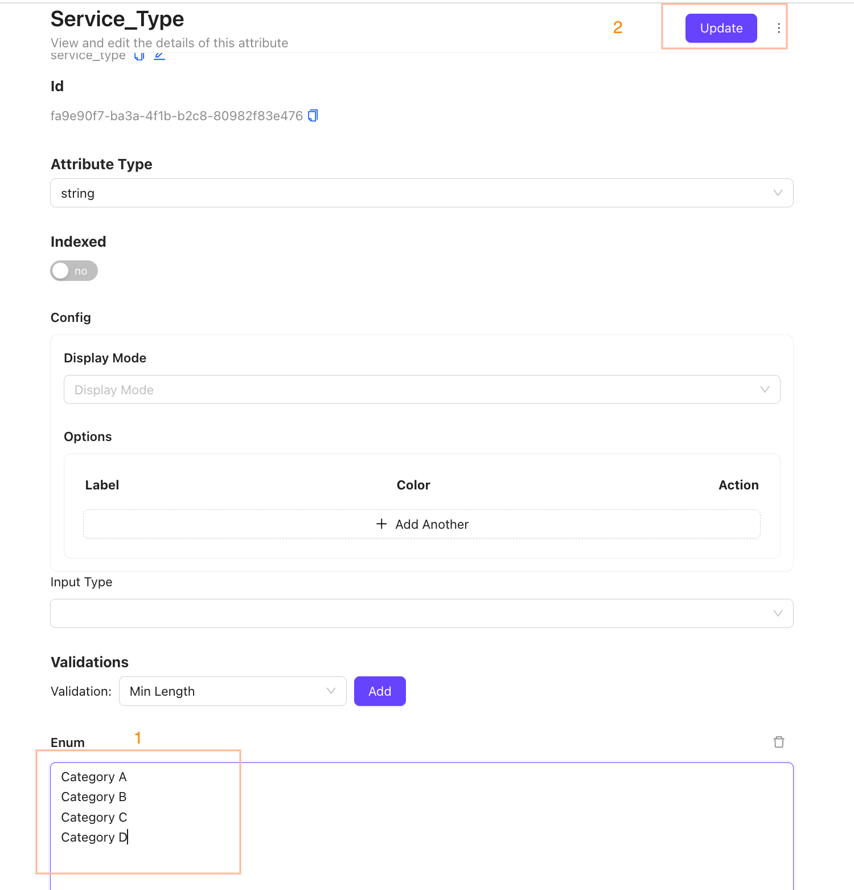Delete the Enum validation with trash icon
Viewport: 854px width, 890px height.
[x=778, y=742]
